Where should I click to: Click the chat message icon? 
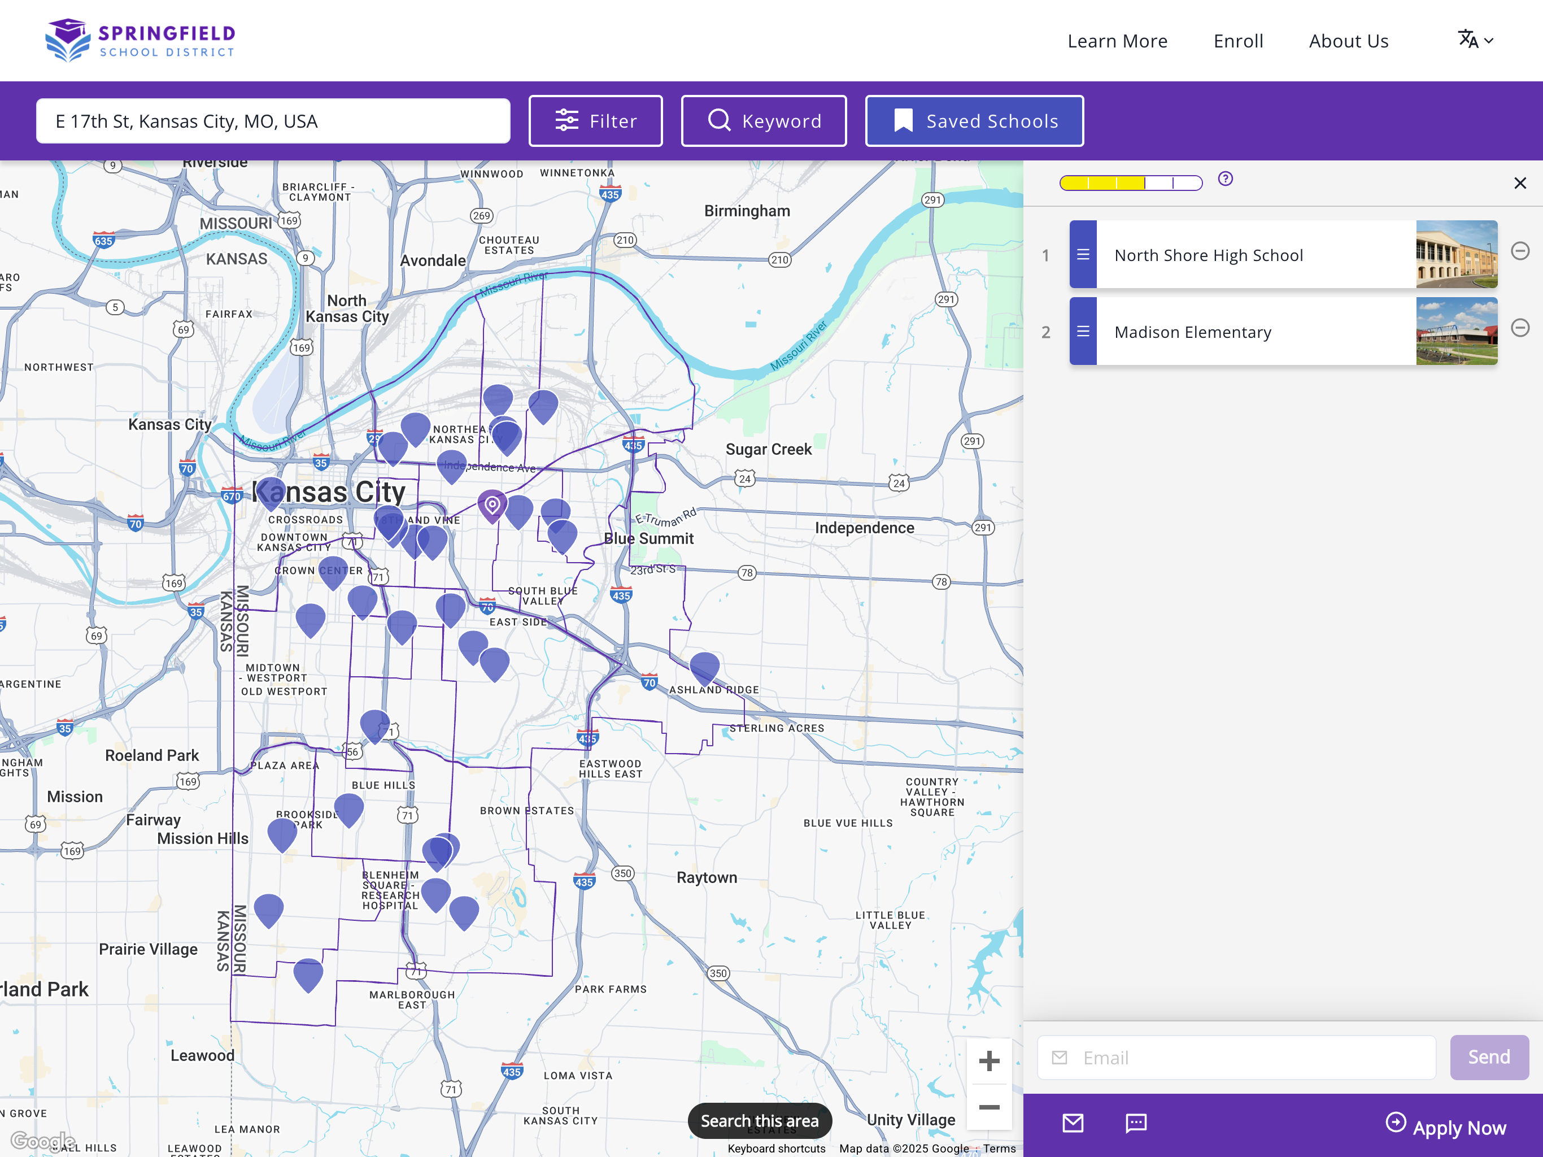click(x=1136, y=1123)
